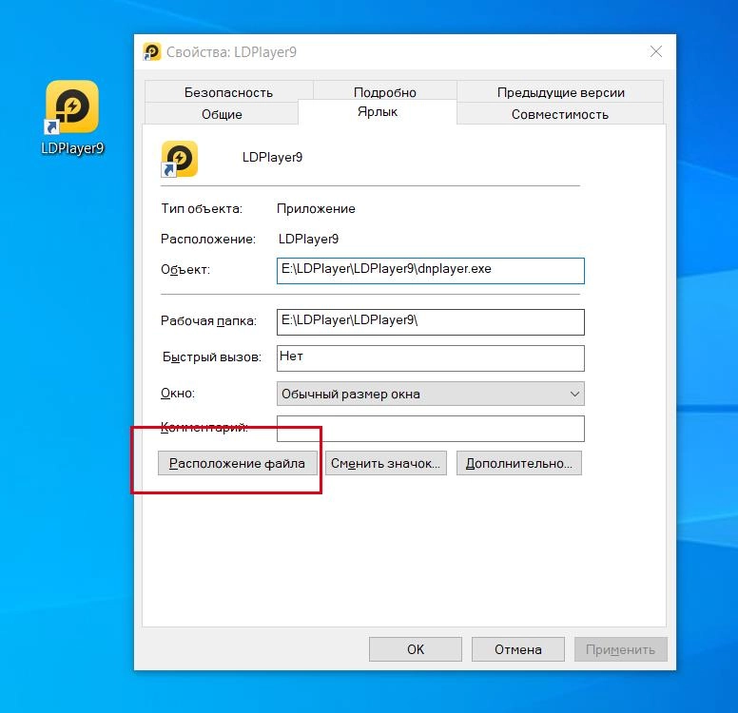Click the Дополнительно button

click(x=518, y=464)
